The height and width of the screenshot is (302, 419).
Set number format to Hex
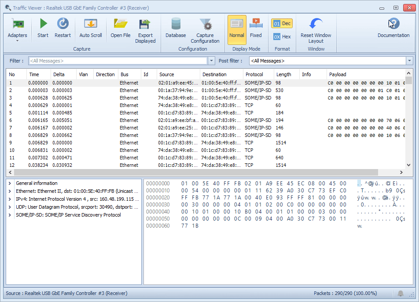tap(282, 37)
